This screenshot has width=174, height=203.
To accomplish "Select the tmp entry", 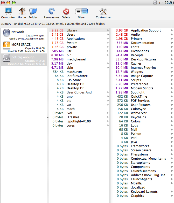I will (x=79, y=97).
